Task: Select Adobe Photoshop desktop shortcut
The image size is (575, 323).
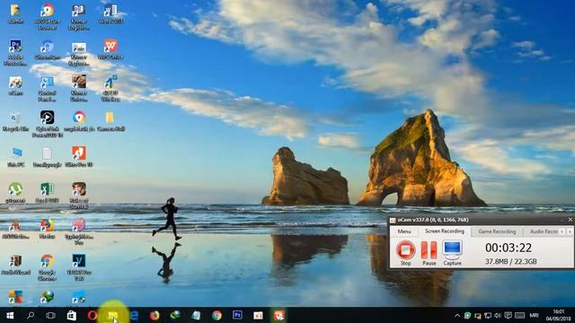Action: [x=15, y=53]
